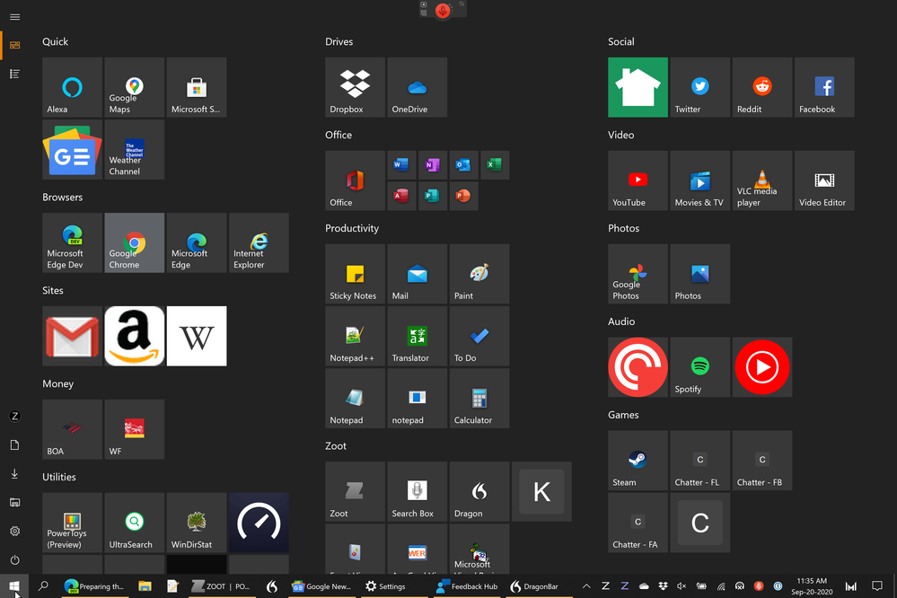
Task: Open Settings gear in Start sidebar
Action: coord(15,531)
